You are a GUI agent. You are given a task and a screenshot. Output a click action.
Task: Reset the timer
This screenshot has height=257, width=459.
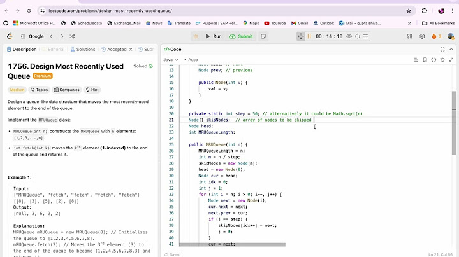pos(358,36)
